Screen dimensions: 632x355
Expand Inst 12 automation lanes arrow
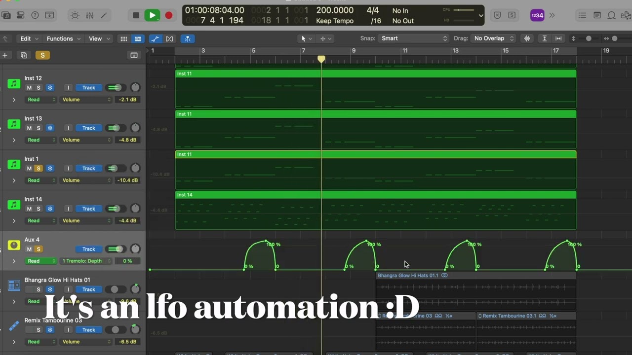pos(14,100)
